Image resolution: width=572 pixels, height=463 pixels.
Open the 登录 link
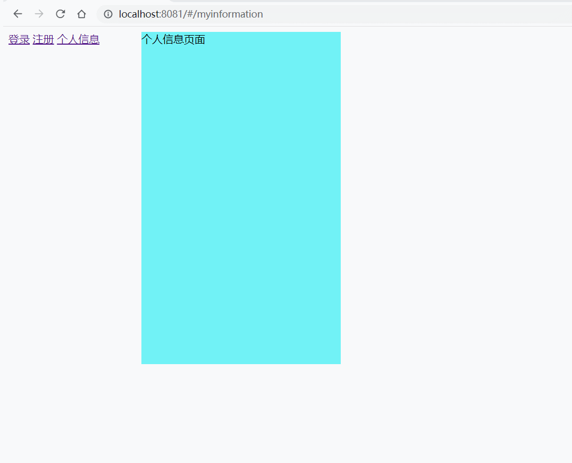pyautogui.click(x=19, y=39)
